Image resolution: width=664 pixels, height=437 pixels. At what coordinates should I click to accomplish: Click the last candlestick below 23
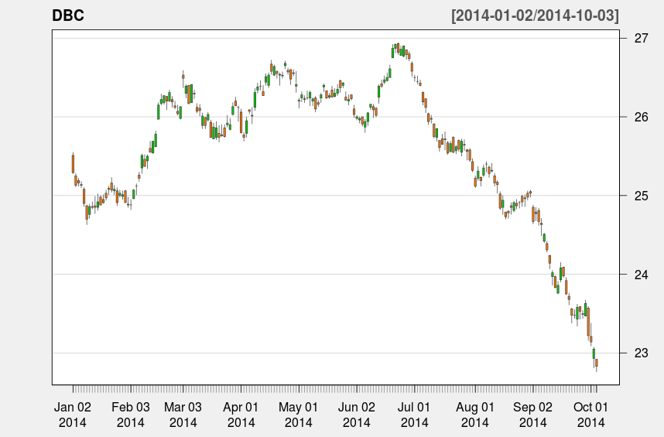596,364
